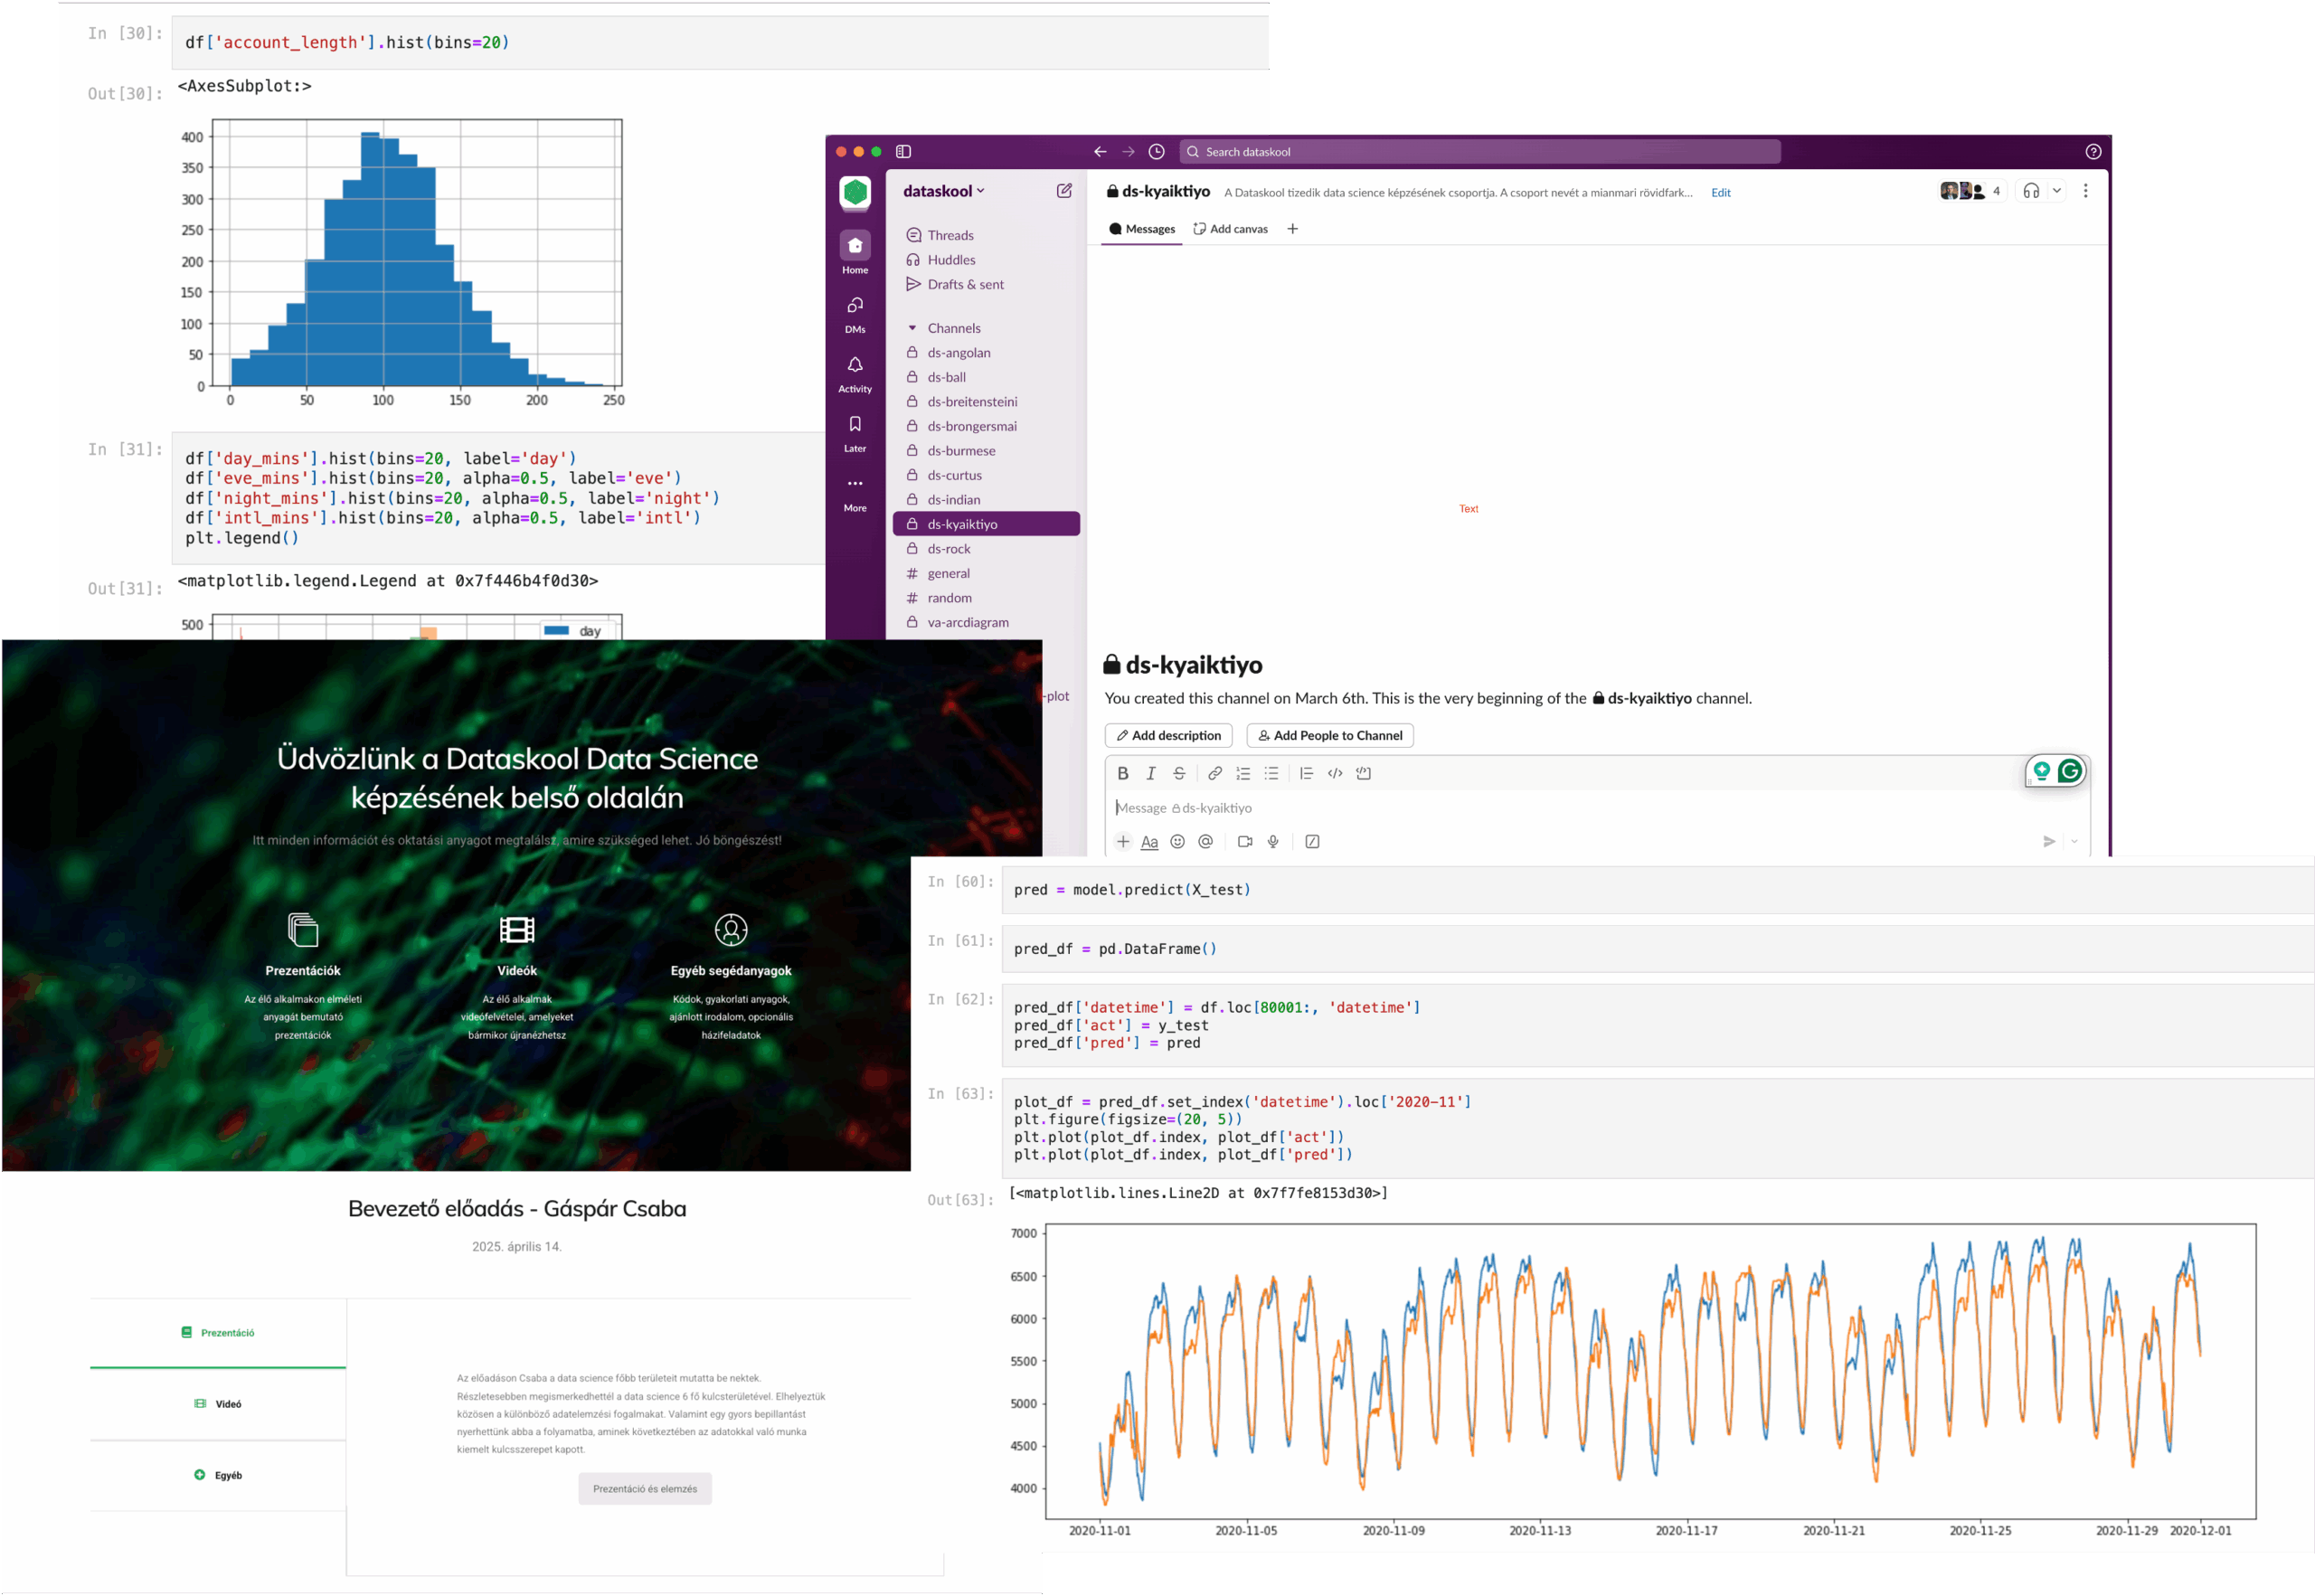2315x1596 pixels.
Task: Toggle bold formatting in message composer
Action: click(1122, 774)
